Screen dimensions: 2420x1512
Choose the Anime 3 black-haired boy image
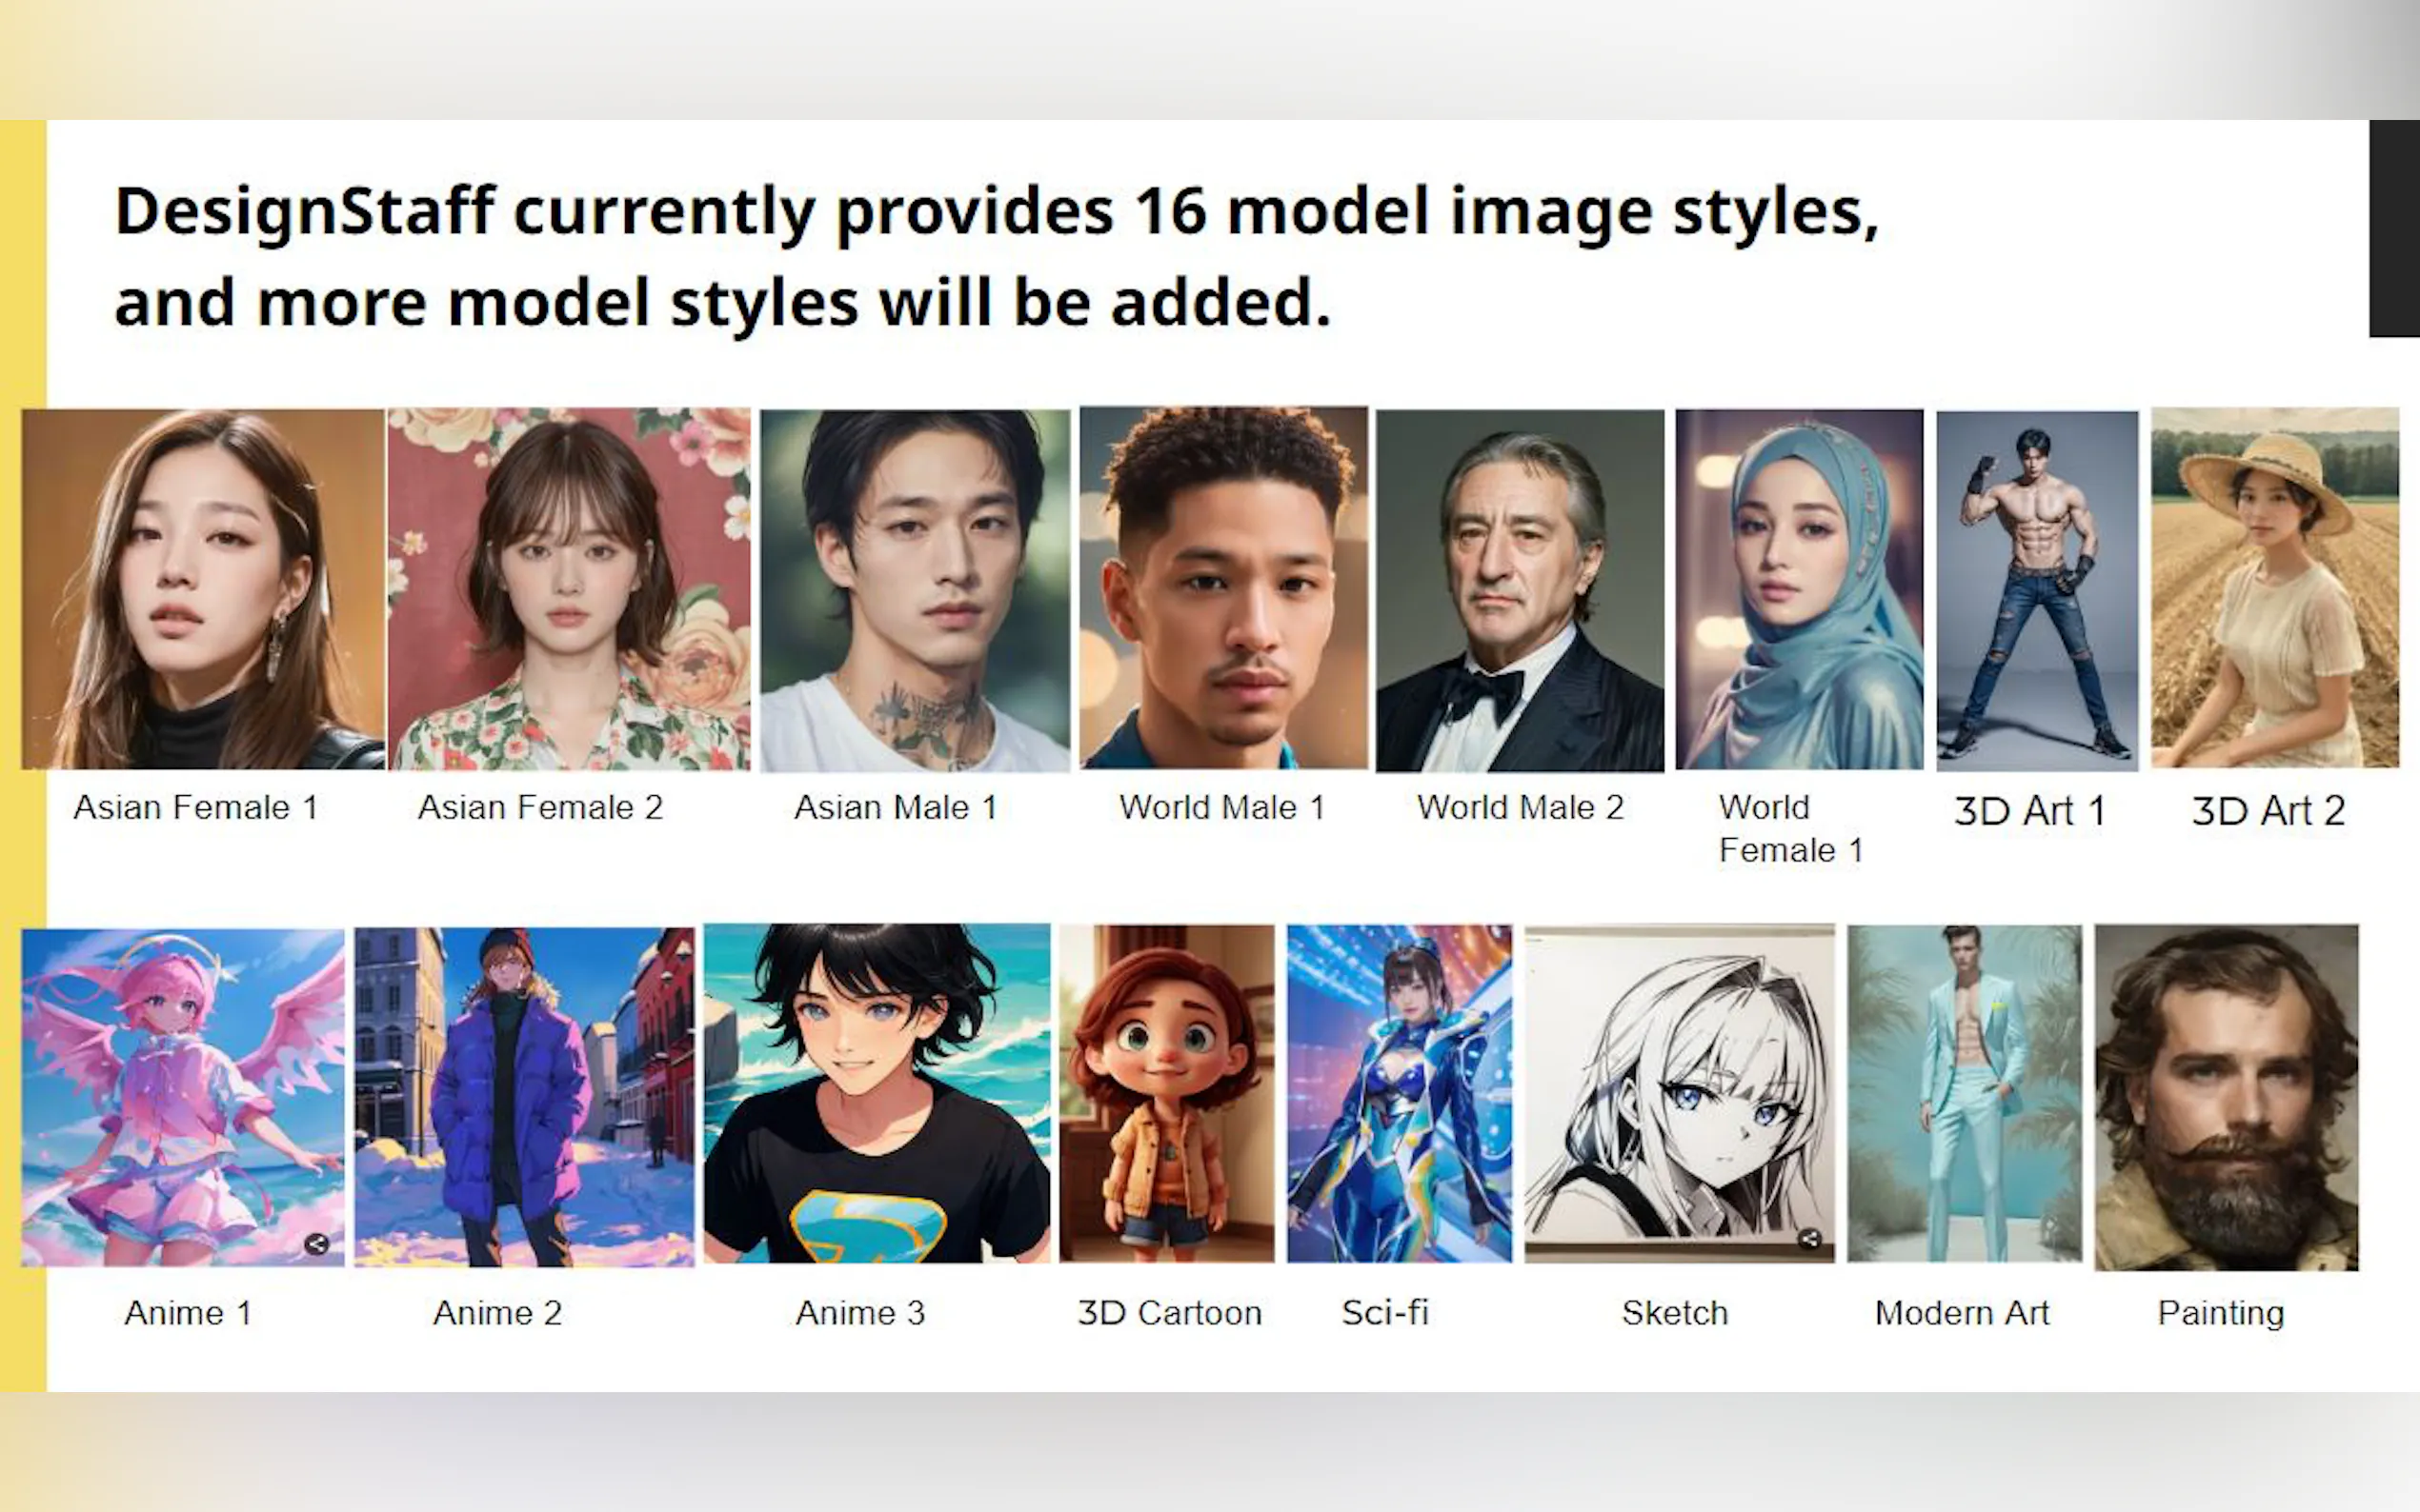877,1093
